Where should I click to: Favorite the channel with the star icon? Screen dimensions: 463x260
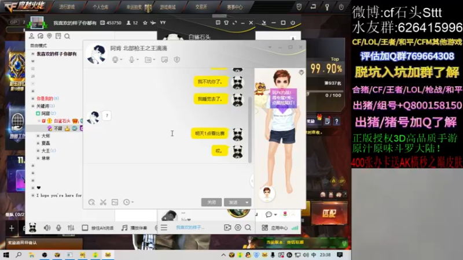tap(145, 23)
